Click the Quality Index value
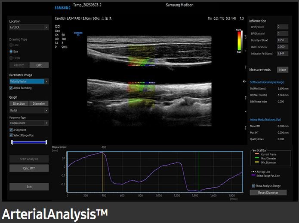This screenshot has height=223, width=299. [x=281, y=139]
